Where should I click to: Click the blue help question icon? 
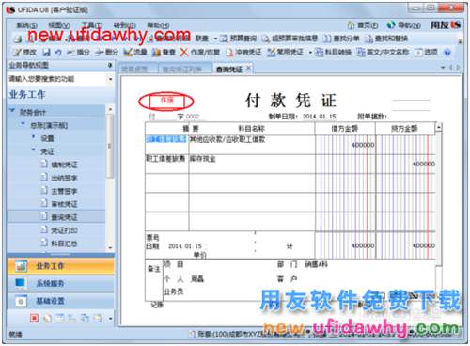[447, 53]
